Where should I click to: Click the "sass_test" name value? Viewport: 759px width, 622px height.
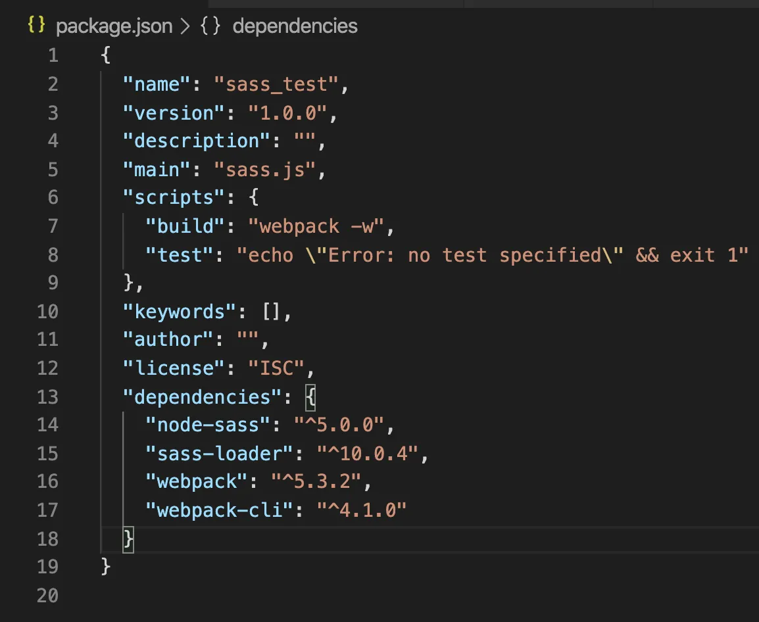click(x=276, y=84)
